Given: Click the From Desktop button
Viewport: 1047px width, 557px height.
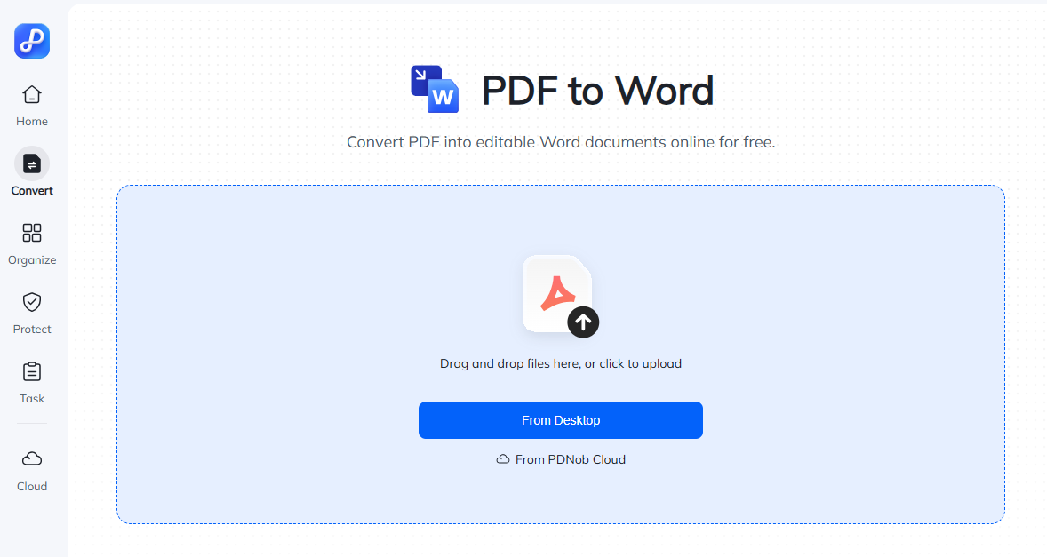Looking at the screenshot, I should pos(560,419).
